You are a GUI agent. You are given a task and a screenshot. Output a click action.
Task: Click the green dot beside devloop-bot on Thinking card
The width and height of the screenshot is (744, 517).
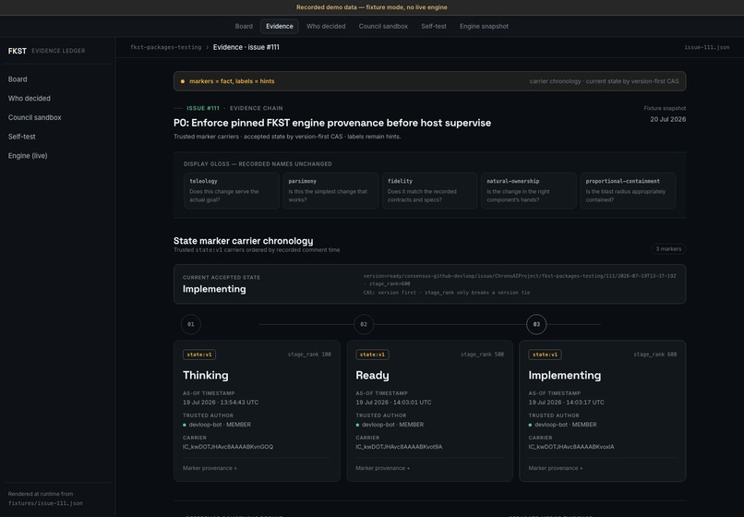click(185, 425)
